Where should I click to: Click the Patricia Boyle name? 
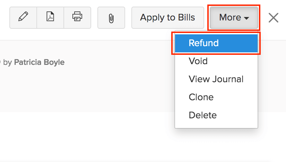click(x=39, y=62)
